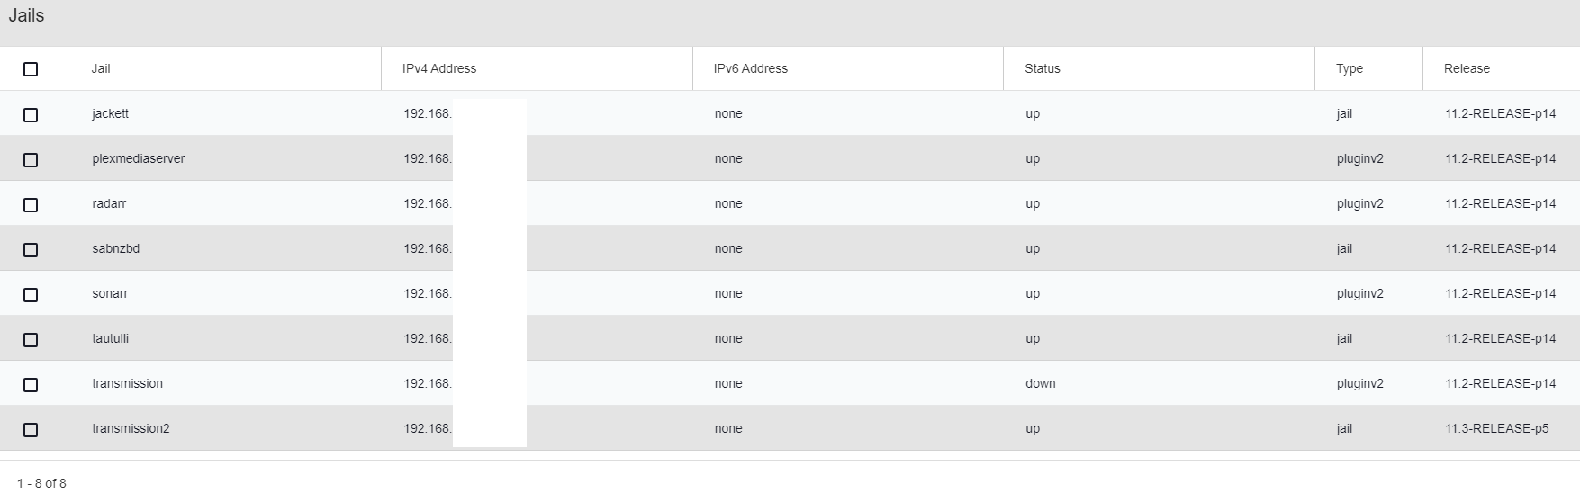1580x502 pixels.
Task: Click the transmission jail's down status
Action: click(1040, 383)
